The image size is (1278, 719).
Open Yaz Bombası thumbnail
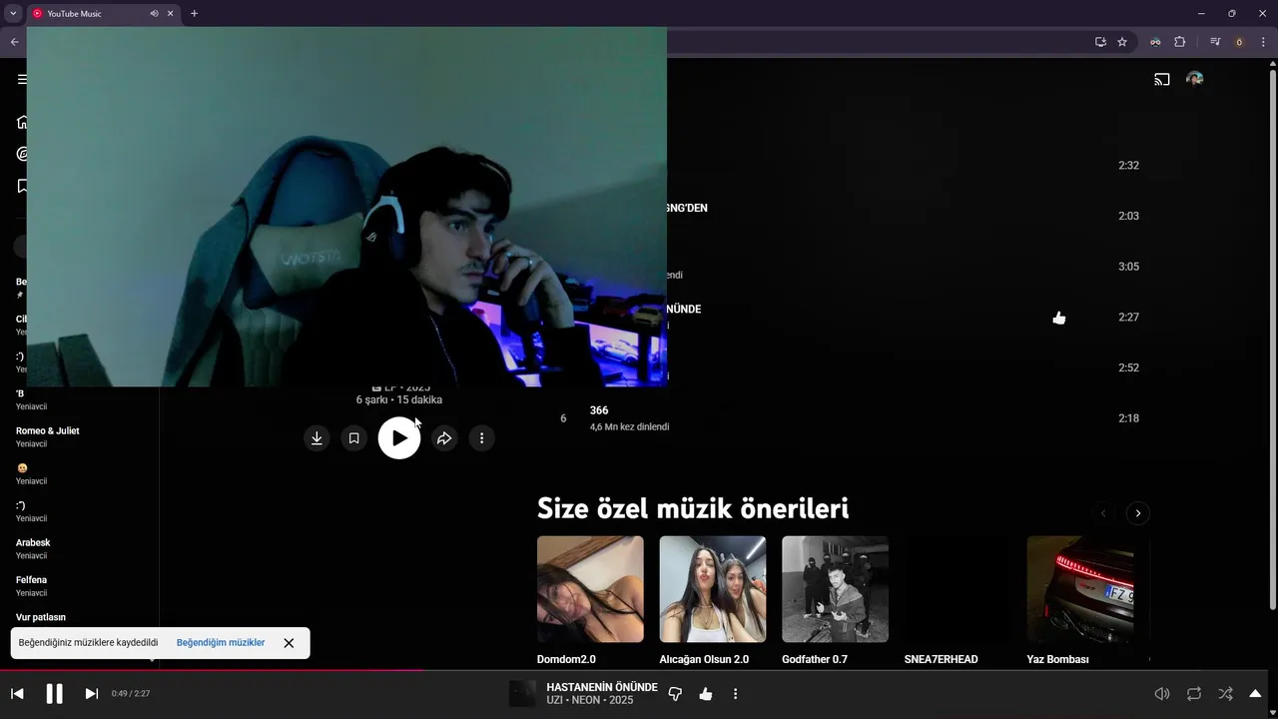(x=1080, y=589)
